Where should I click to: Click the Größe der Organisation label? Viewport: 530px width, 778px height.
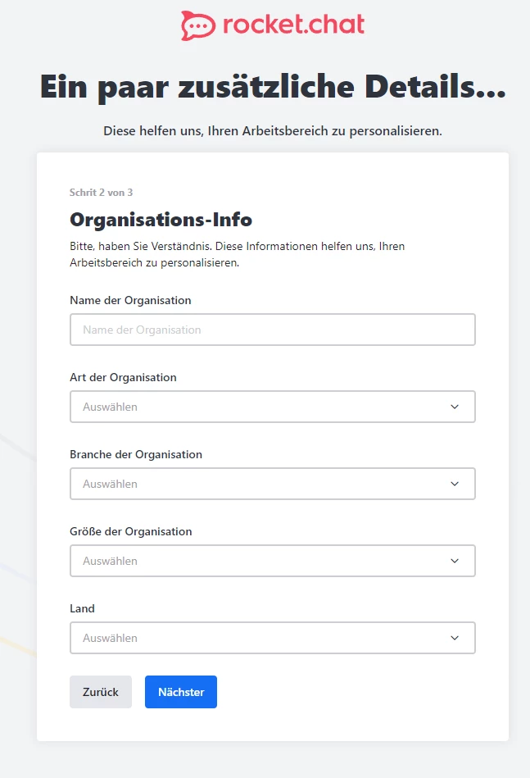click(x=130, y=531)
